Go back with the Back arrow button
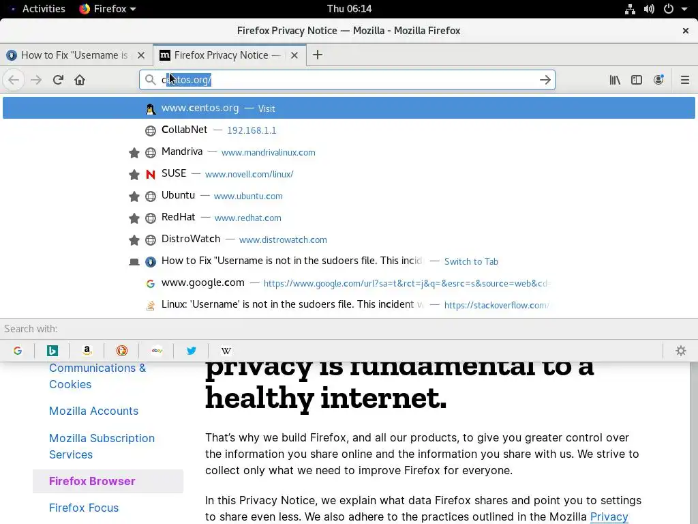This screenshot has width=698, height=524. point(14,81)
